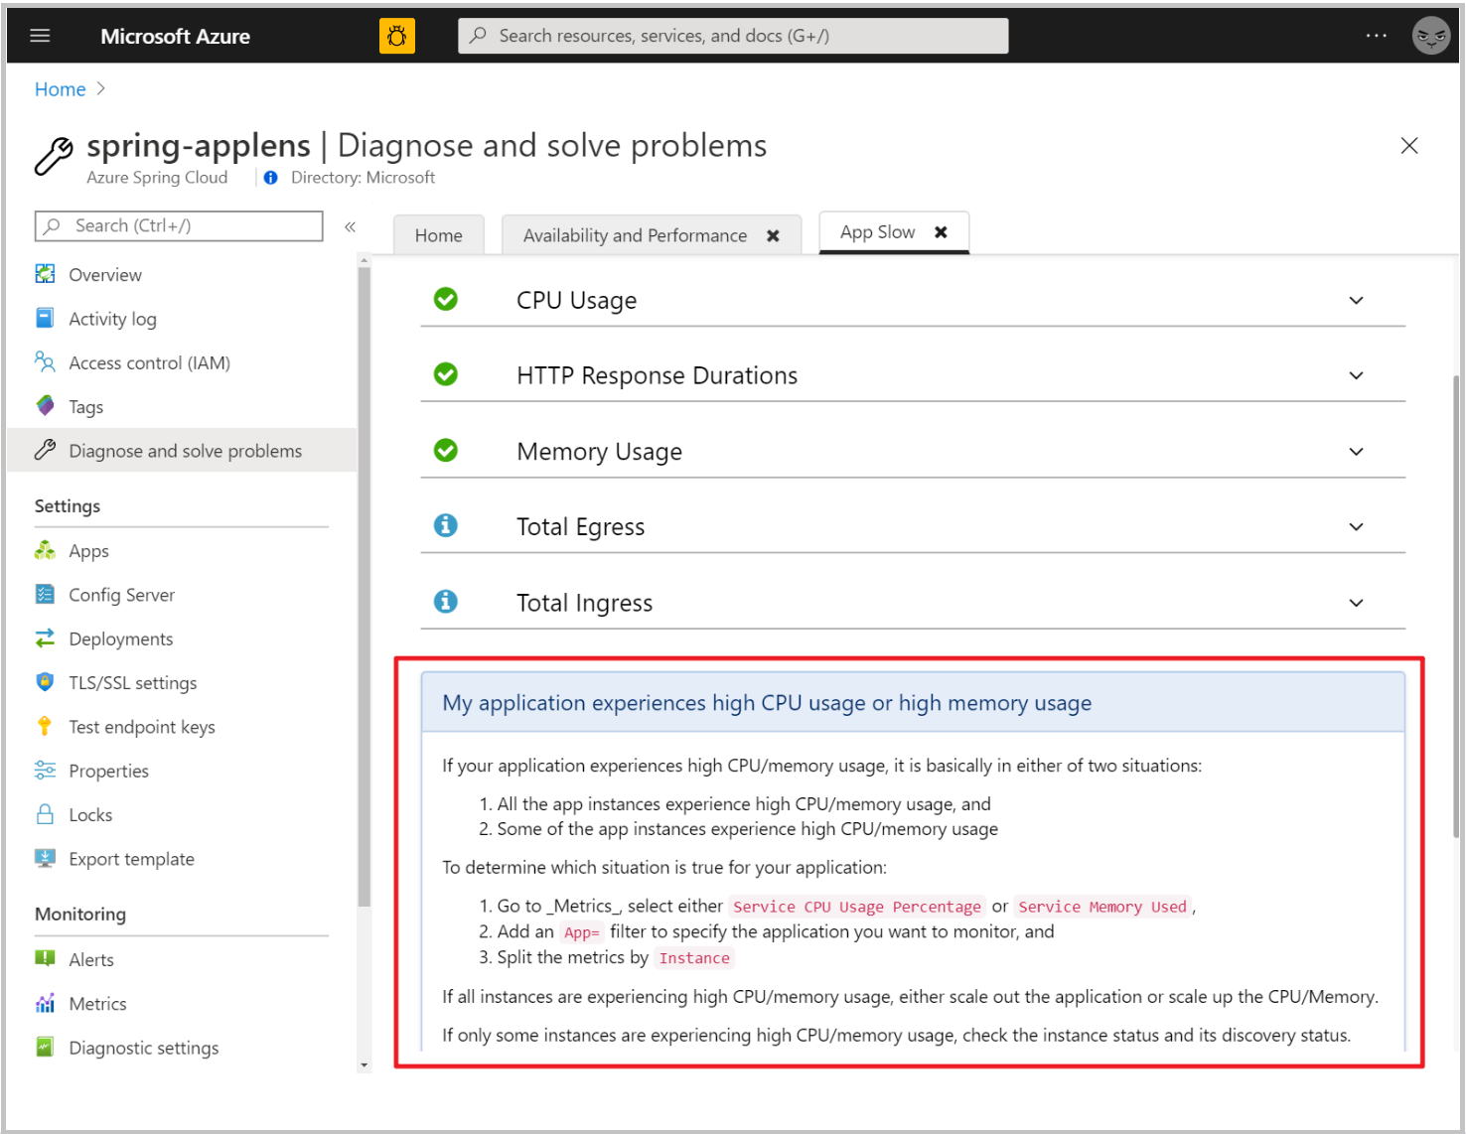Click the Microsoft Azure brand title
The height and width of the screenshot is (1134, 1466).
coord(176,37)
